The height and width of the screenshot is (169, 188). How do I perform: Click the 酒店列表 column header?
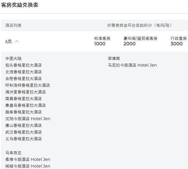point(13,25)
